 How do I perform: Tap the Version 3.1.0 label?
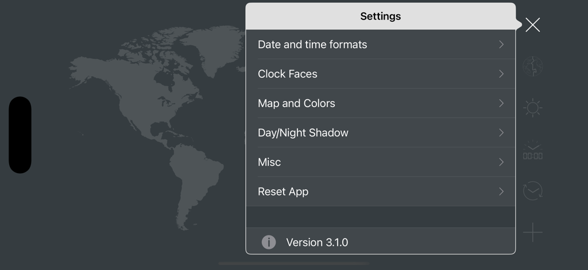[x=317, y=242]
